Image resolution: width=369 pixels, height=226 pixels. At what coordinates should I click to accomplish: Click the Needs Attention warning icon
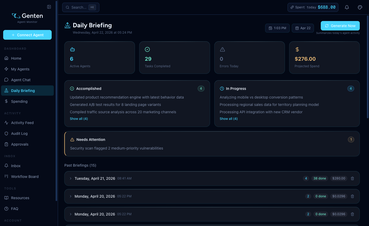72,140
